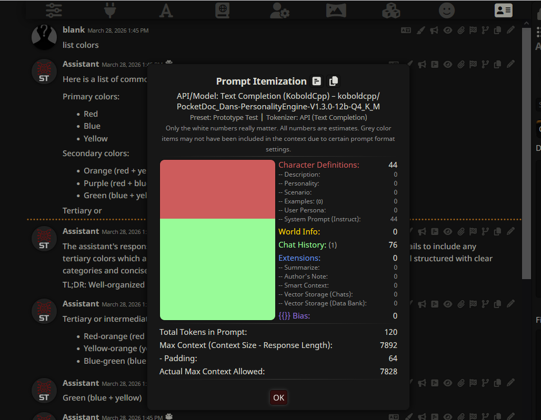Image resolution: width=541 pixels, height=420 pixels.
Task: Prompt icon on 'The assistant's response' message
Action: click(x=435, y=231)
